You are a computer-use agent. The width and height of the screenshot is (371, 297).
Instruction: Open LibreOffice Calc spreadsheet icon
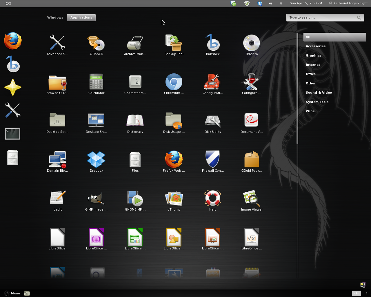click(x=135, y=237)
